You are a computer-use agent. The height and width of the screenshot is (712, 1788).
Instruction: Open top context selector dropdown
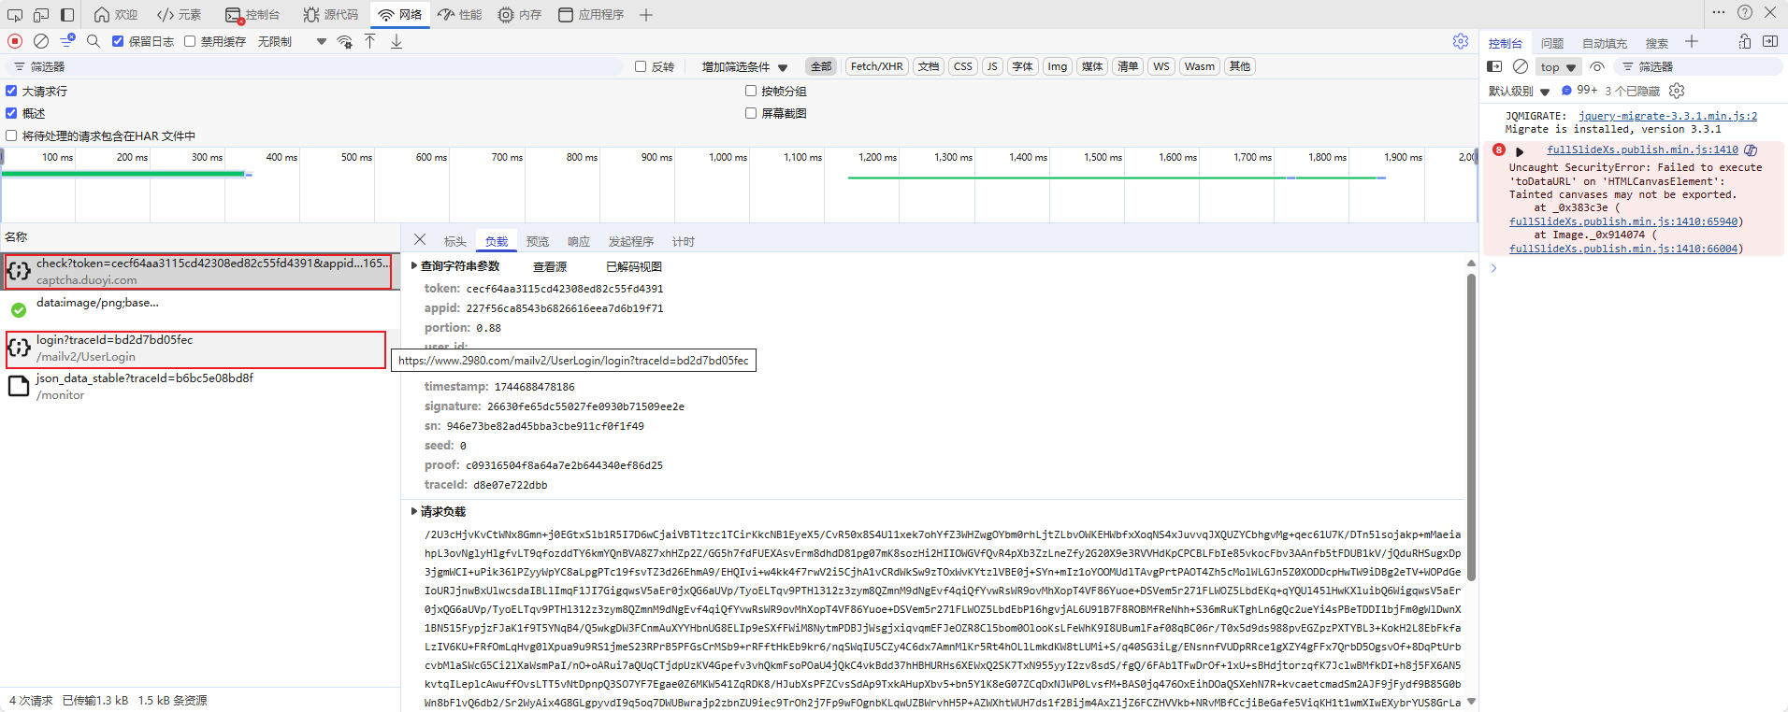[x=1559, y=66]
